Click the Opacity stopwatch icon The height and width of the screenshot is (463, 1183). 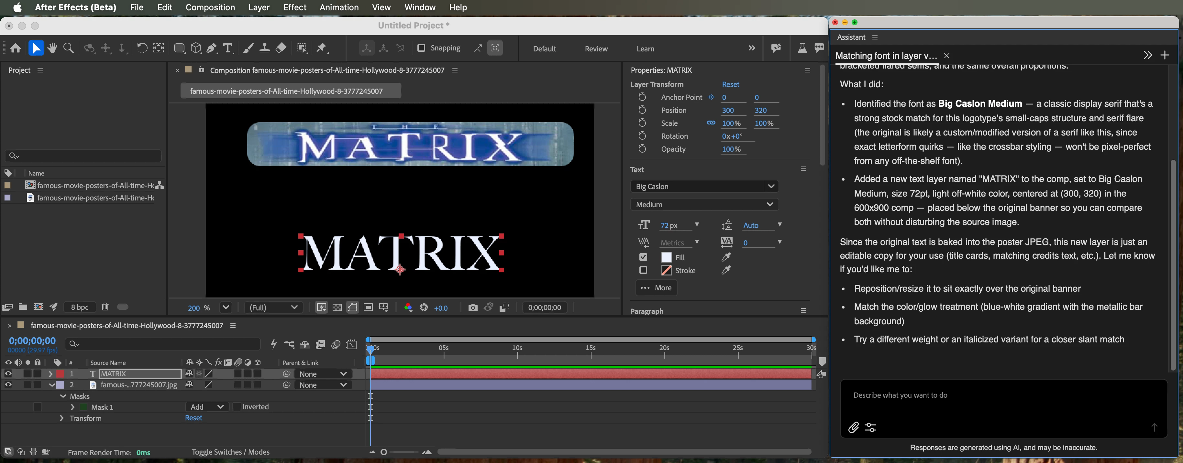coord(642,149)
